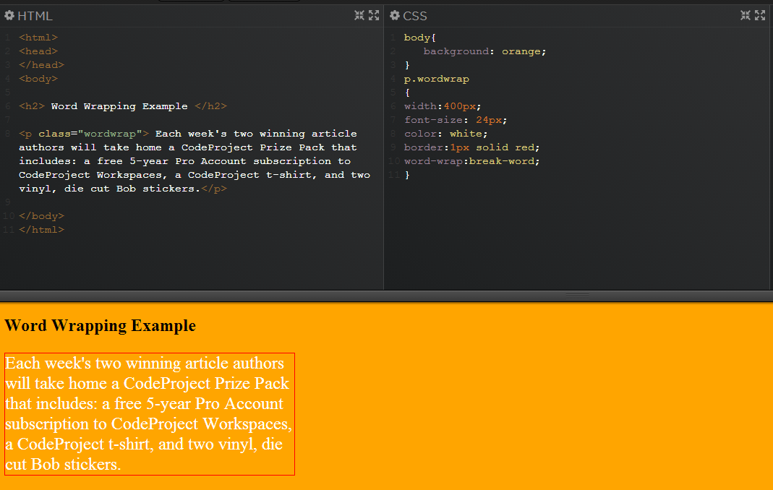The width and height of the screenshot is (773, 490).
Task: Click the p.wordwrap selector line
Action: click(436, 79)
